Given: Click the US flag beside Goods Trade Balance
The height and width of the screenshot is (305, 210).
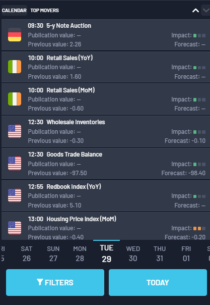Looking at the screenshot, I should click(15, 164).
